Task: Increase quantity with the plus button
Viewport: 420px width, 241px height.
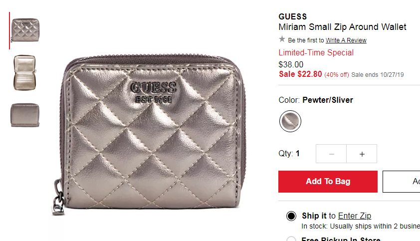Action: [362, 154]
